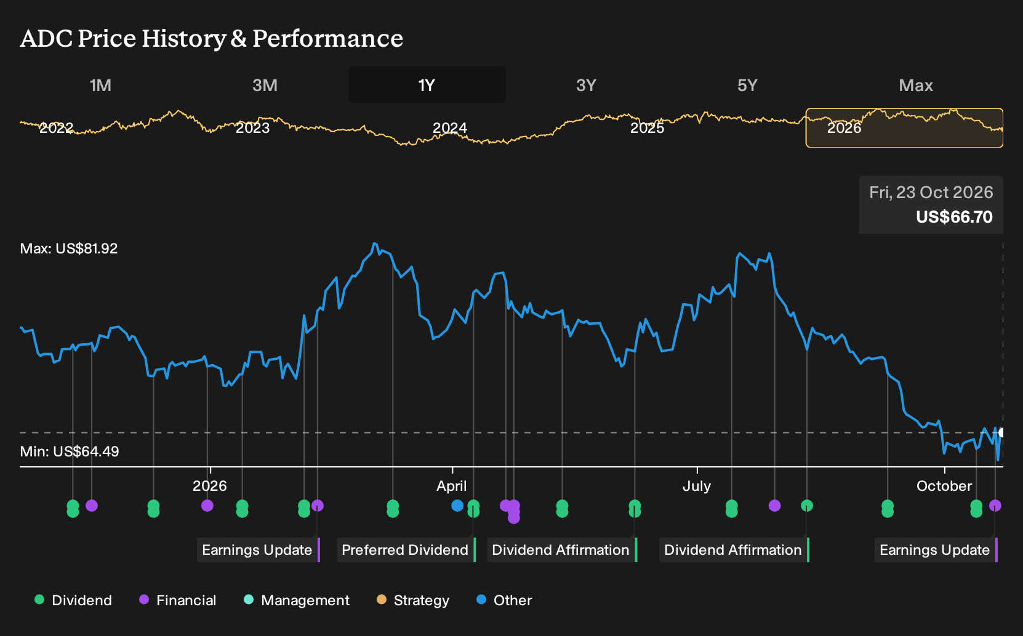
Task: Open the Preferred Dividend event label
Action: pyautogui.click(x=407, y=550)
